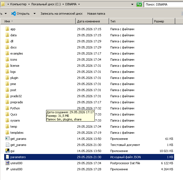
Task: Select the pradis32 folder icon
Action: click(7, 96)
